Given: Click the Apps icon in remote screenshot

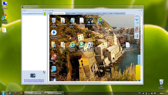Looking at the screenshot, I should click(100, 22).
